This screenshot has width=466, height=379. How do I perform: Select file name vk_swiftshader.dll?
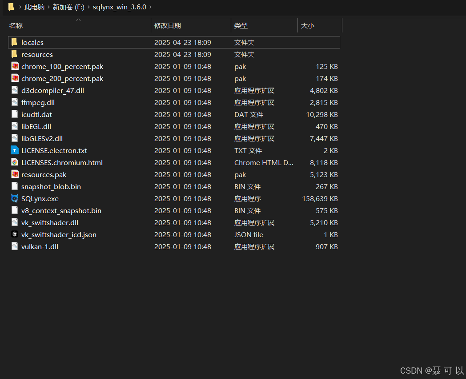[50, 223]
